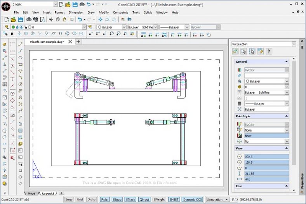Toggle Ortho mode in the status bar

coord(91,199)
